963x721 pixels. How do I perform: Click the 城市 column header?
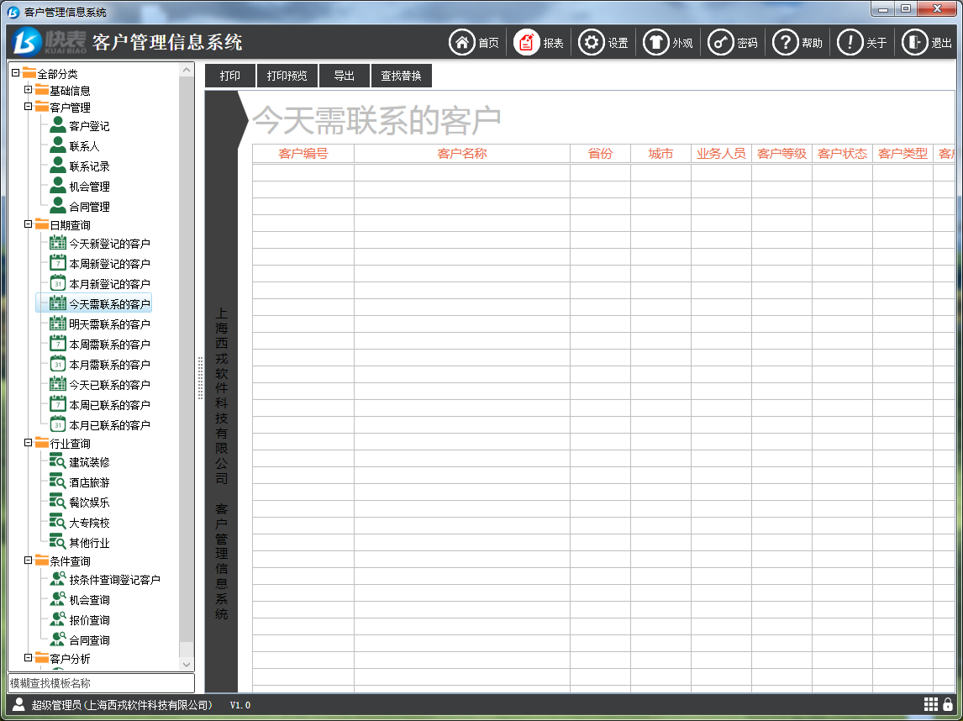click(660, 154)
